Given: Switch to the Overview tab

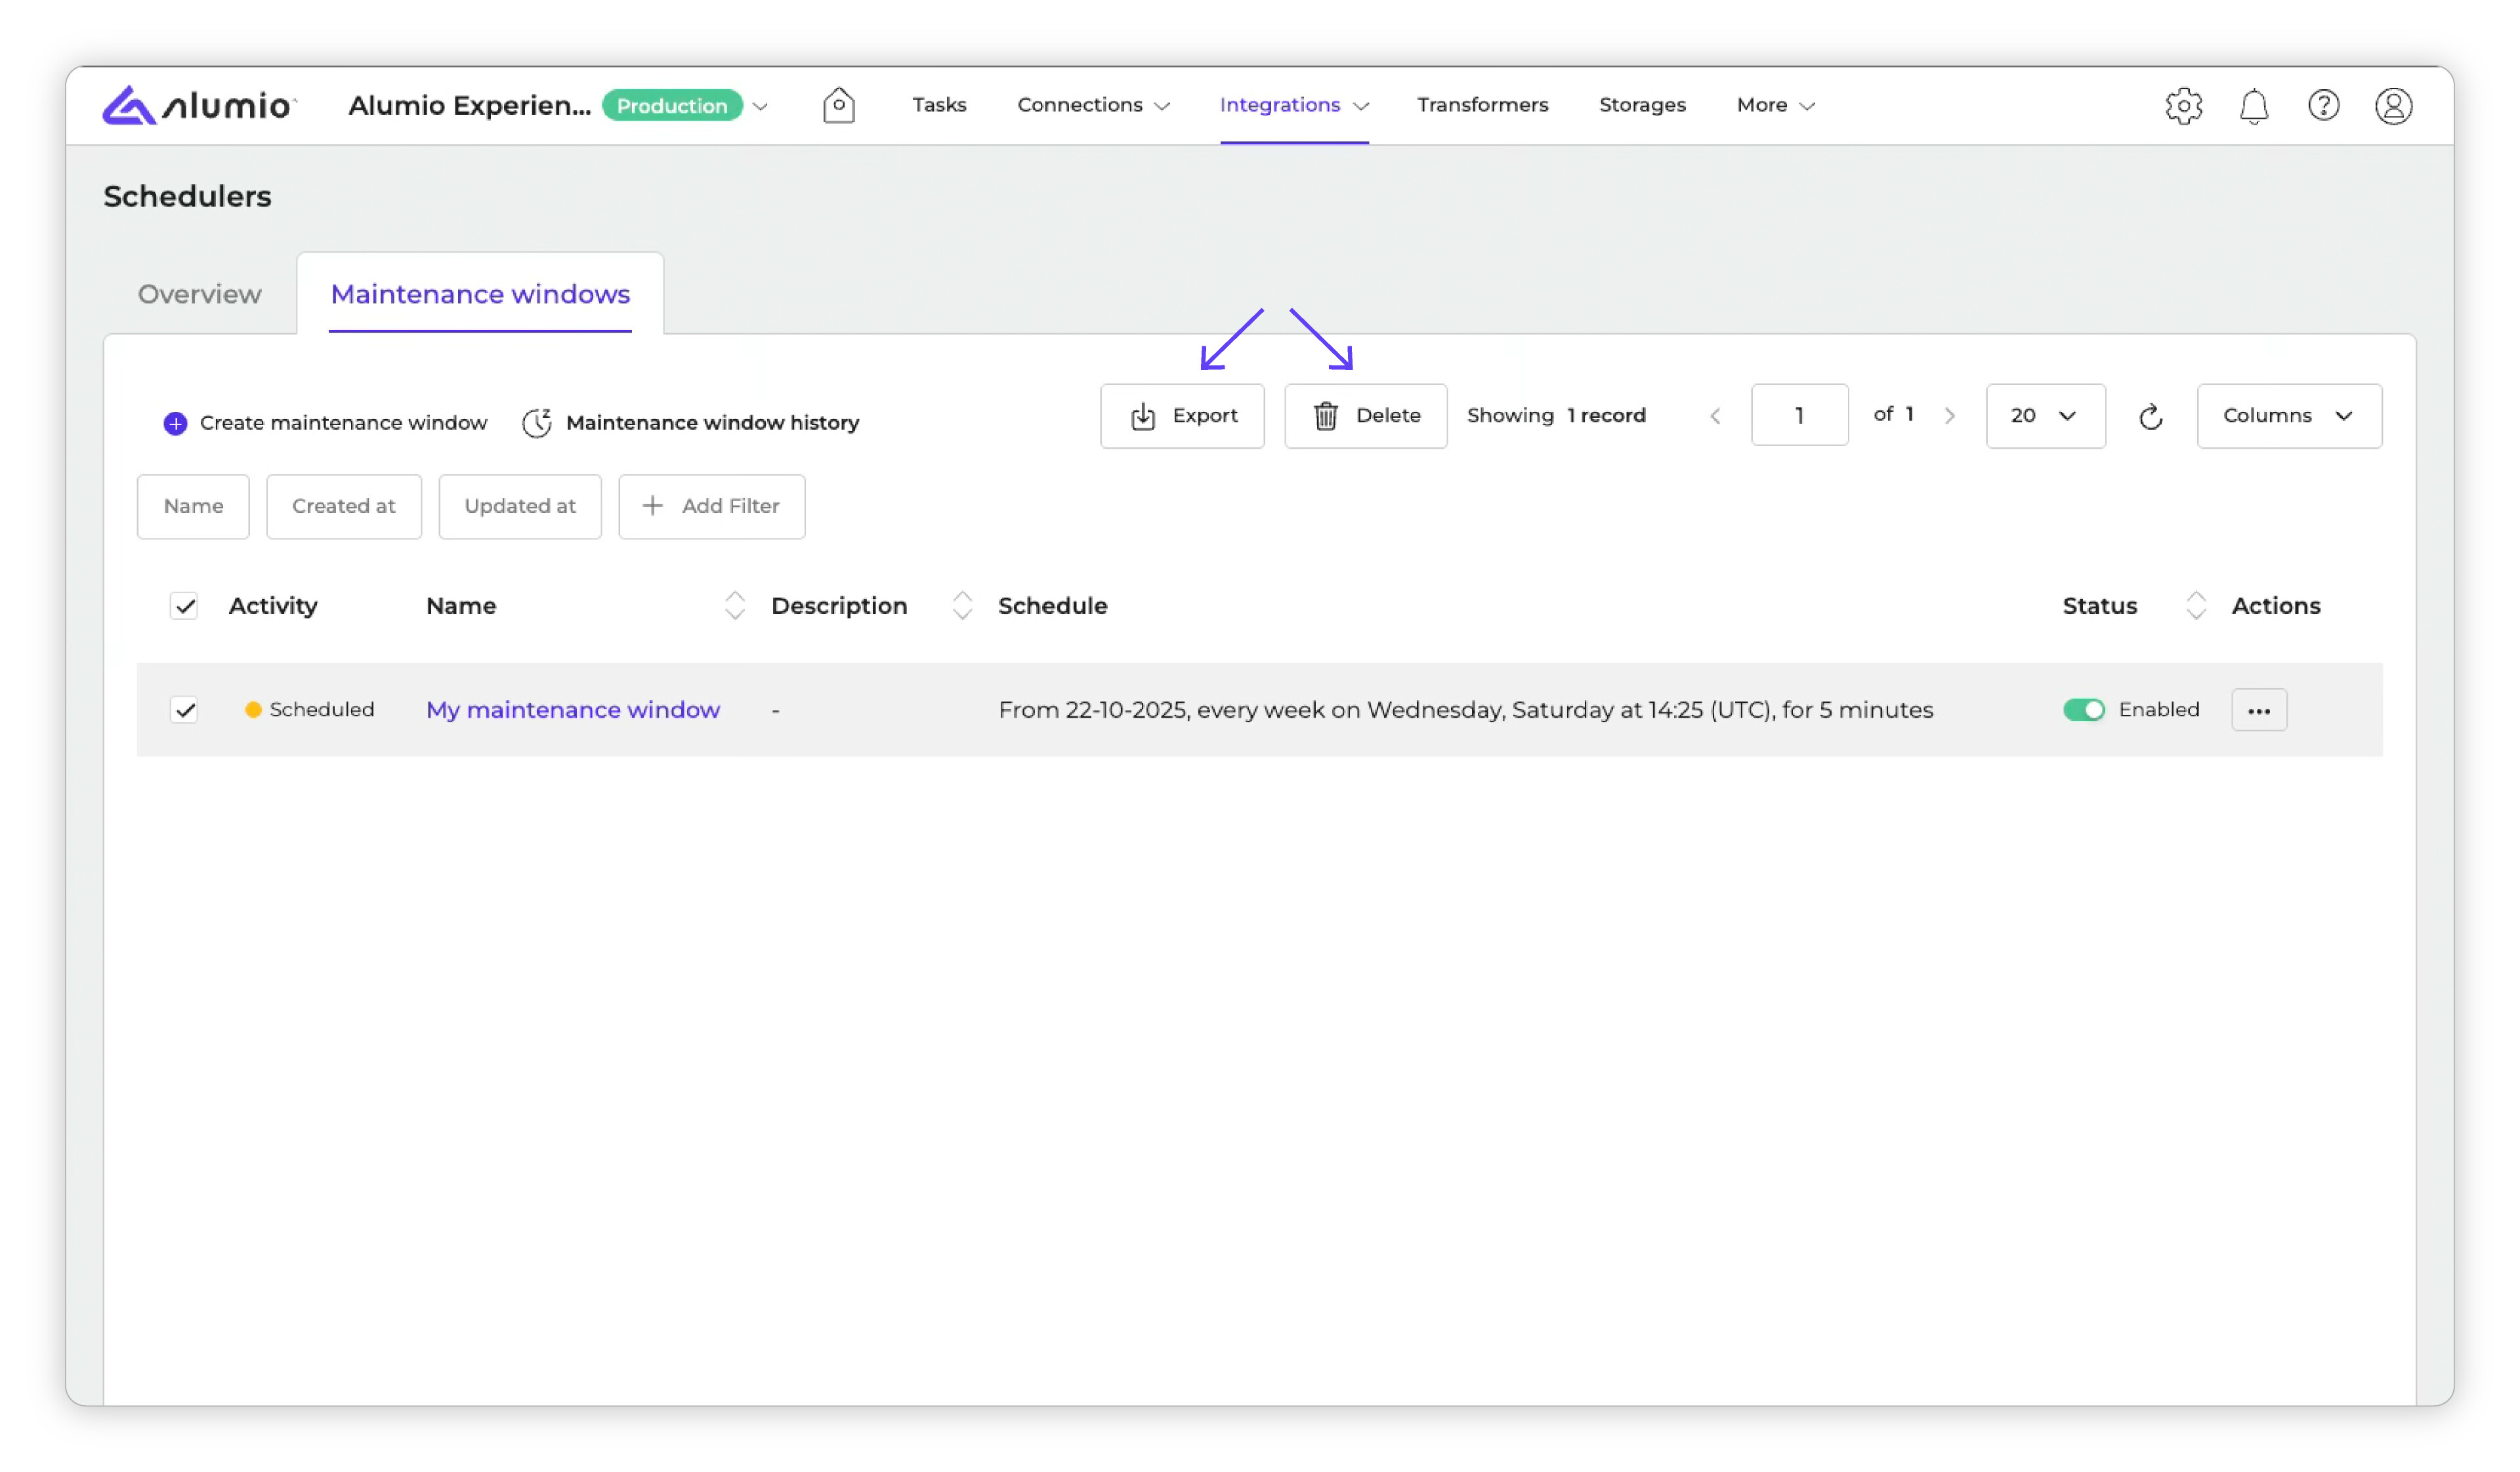Looking at the screenshot, I should [x=199, y=294].
